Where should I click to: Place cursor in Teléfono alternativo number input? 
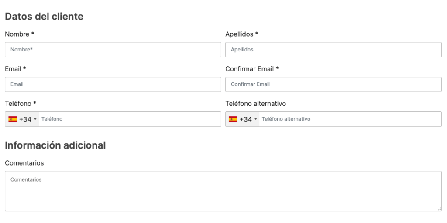click(x=351, y=119)
